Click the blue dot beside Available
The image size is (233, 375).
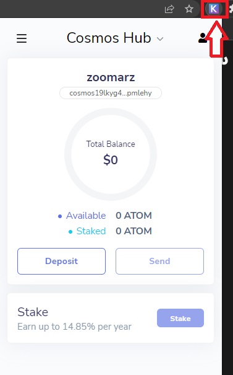click(x=60, y=216)
